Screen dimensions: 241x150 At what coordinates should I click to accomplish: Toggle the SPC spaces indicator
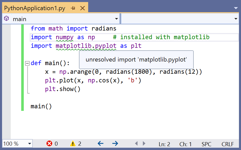(206, 144)
